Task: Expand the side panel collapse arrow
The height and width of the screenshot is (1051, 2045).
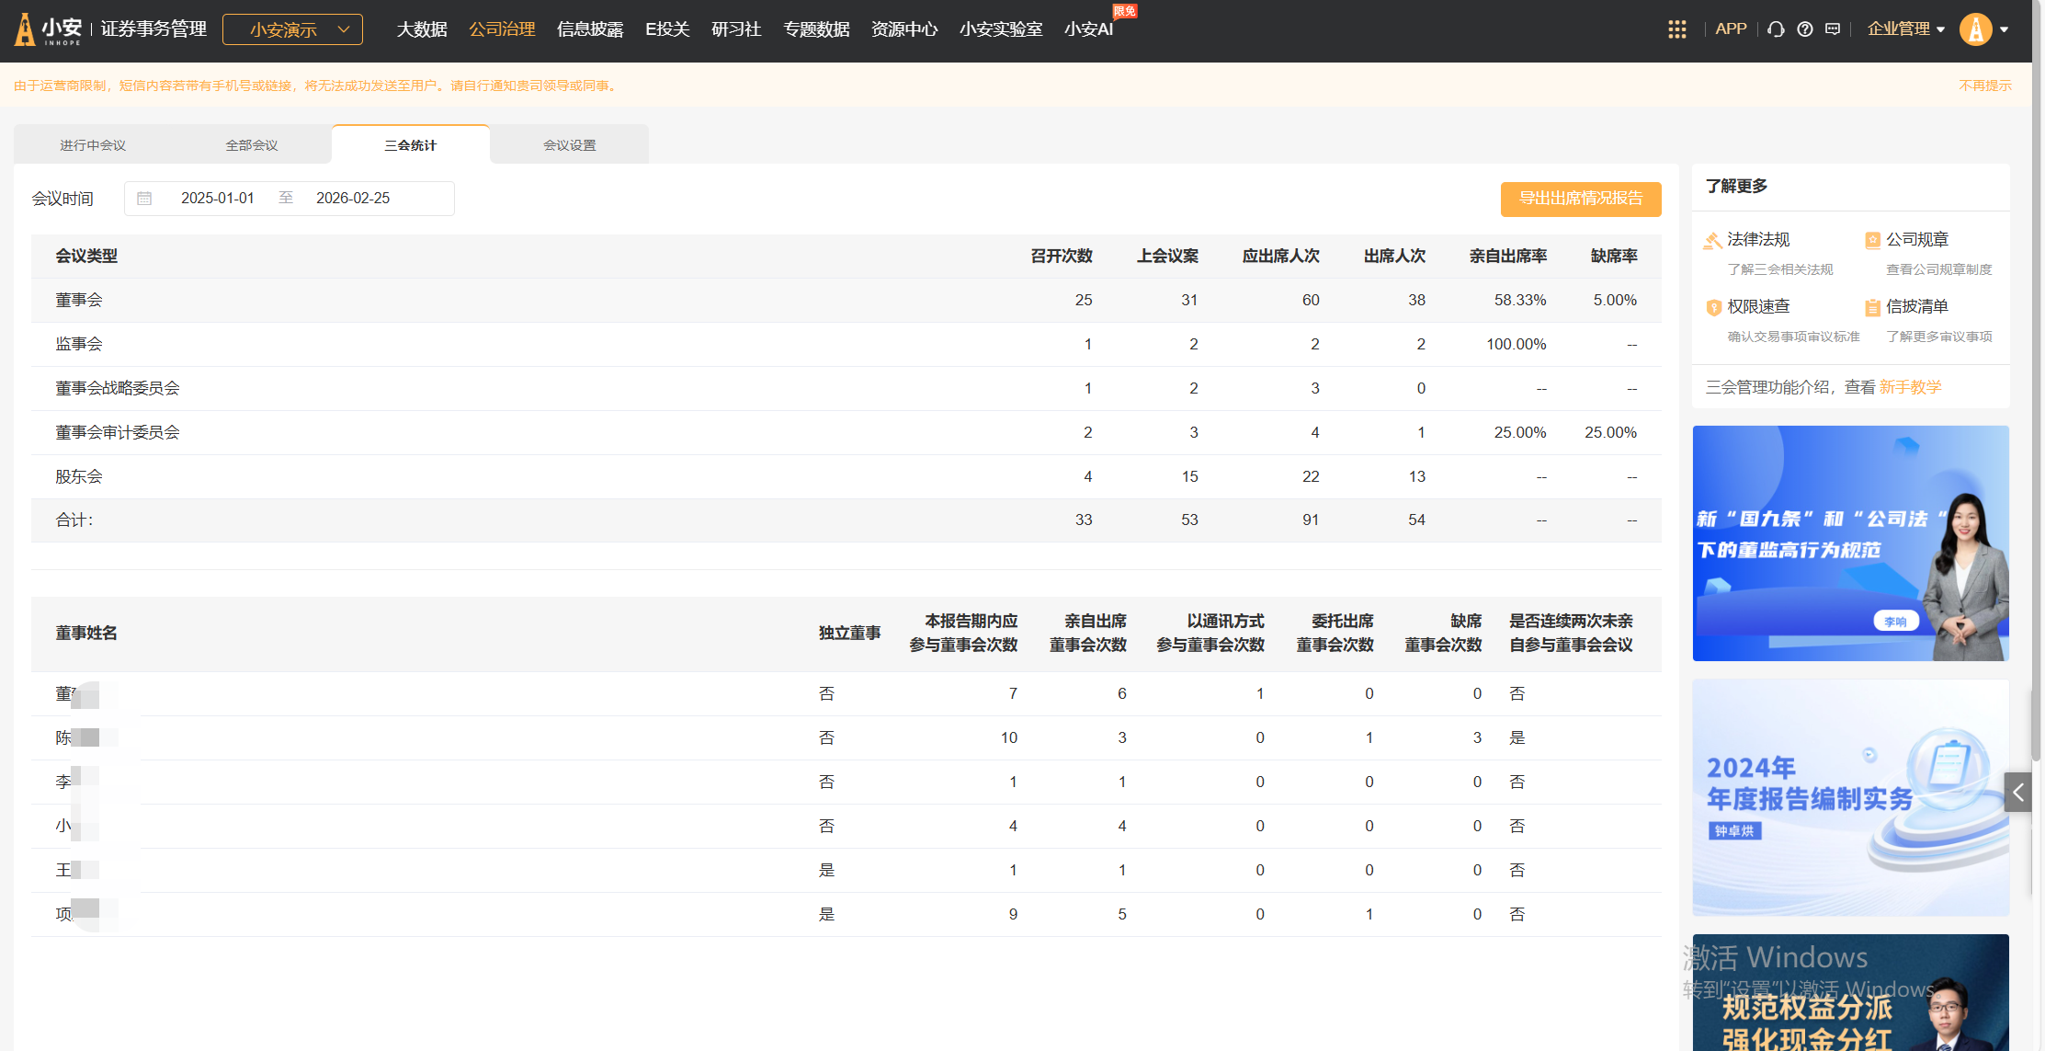Action: pyautogui.click(x=2018, y=792)
